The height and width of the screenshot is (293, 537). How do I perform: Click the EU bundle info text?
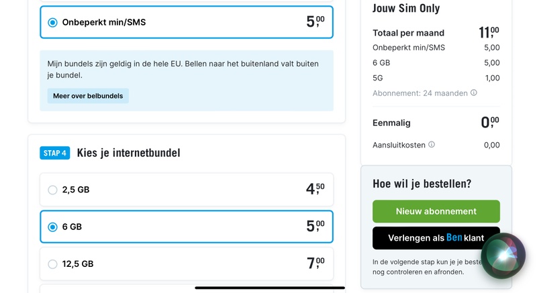pyautogui.click(x=183, y=69)
